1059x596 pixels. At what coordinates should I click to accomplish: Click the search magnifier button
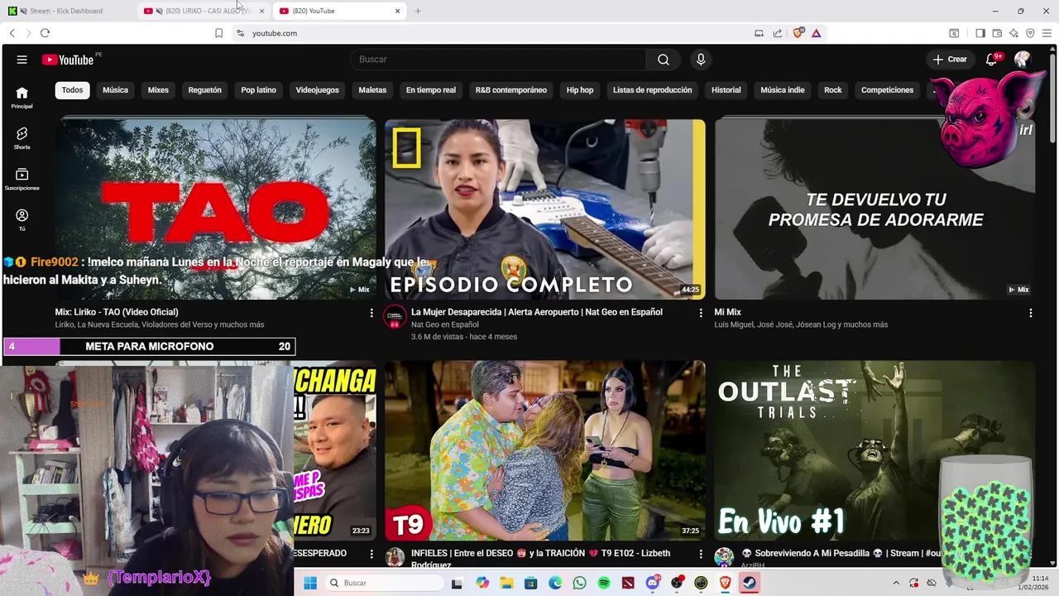[x=664, y=60]
